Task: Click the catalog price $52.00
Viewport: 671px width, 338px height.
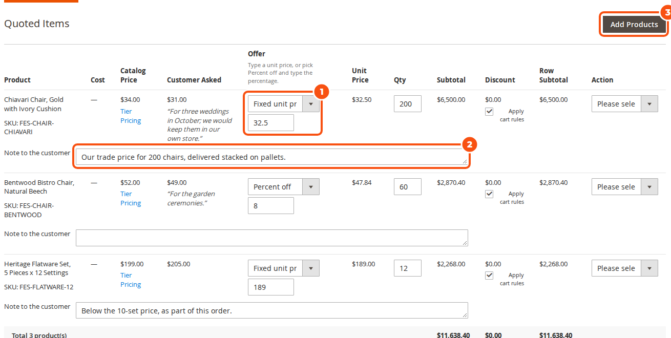Action: (x=130, y=183)
